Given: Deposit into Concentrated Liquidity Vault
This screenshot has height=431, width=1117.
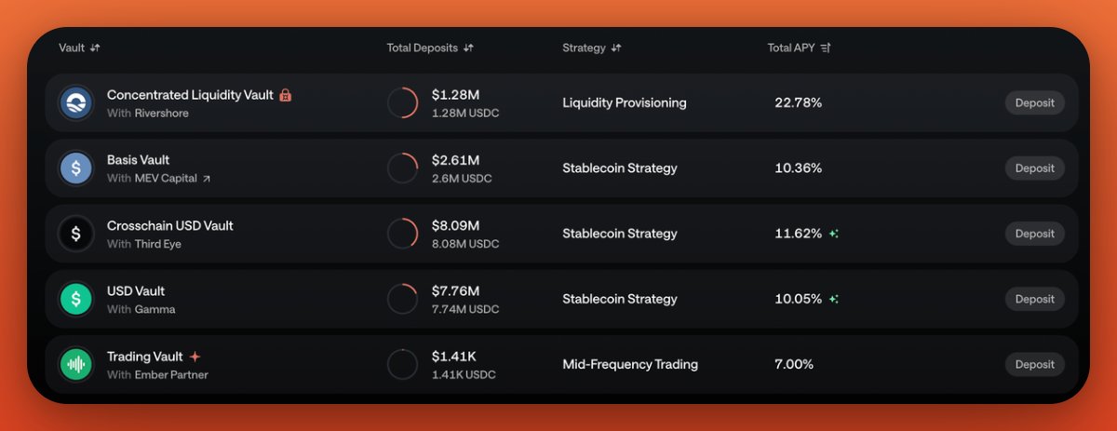Looking at the screenshot, I should (x=1034, y=102).
